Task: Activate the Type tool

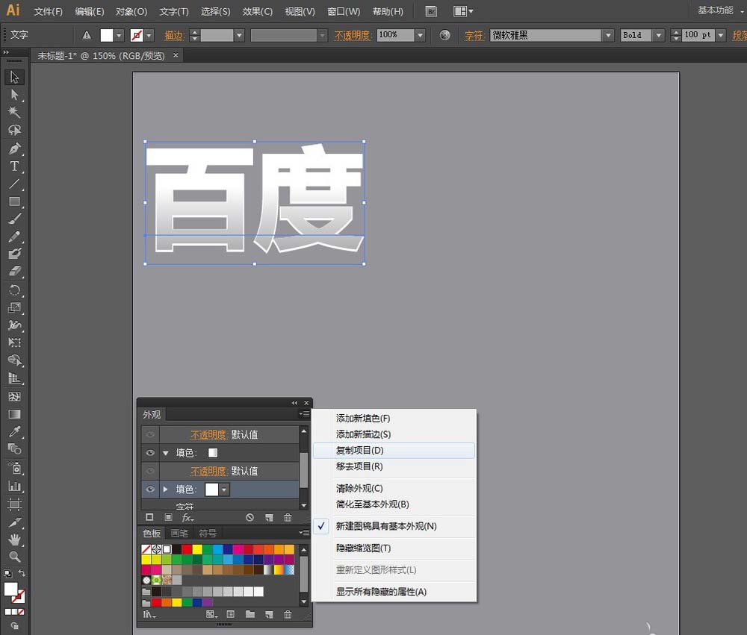Action: tap(14, 166)
